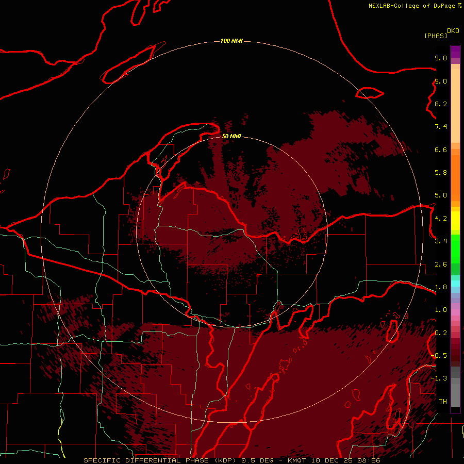Click the DKD label above the color scale
Screen dimensions: 464x464
[453, 31]
